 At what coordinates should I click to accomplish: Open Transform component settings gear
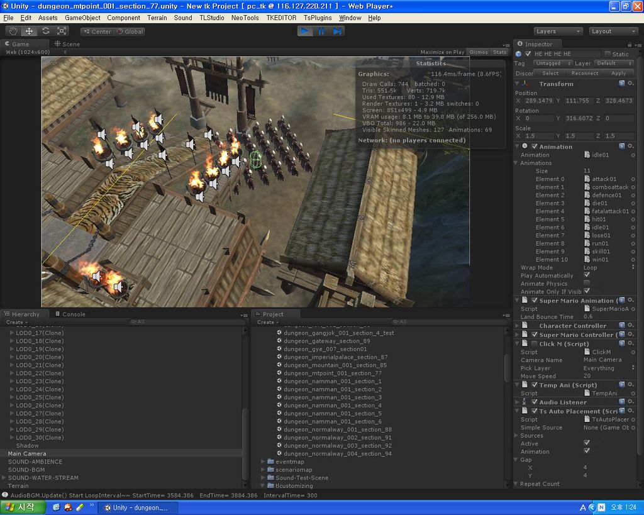coord(630,84)
